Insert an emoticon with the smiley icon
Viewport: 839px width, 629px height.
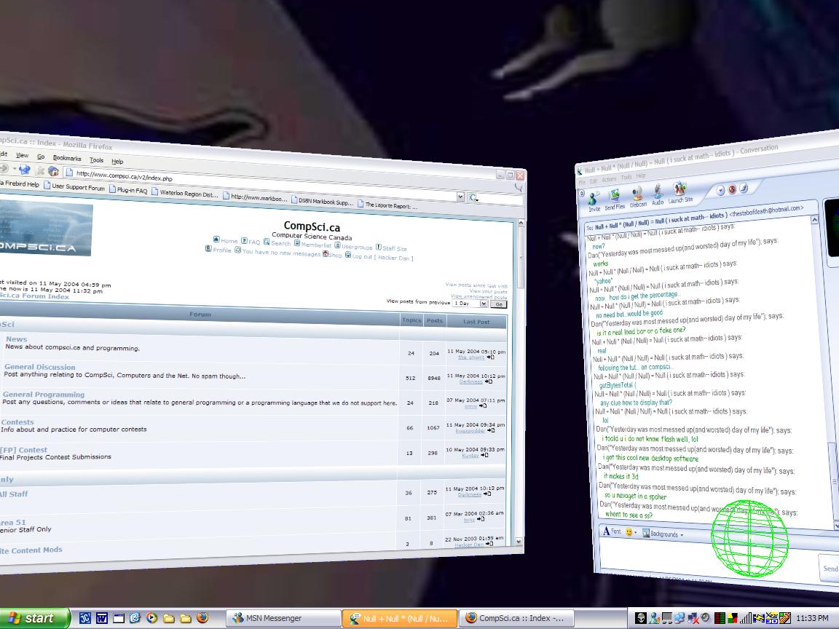tap(629, 532)
